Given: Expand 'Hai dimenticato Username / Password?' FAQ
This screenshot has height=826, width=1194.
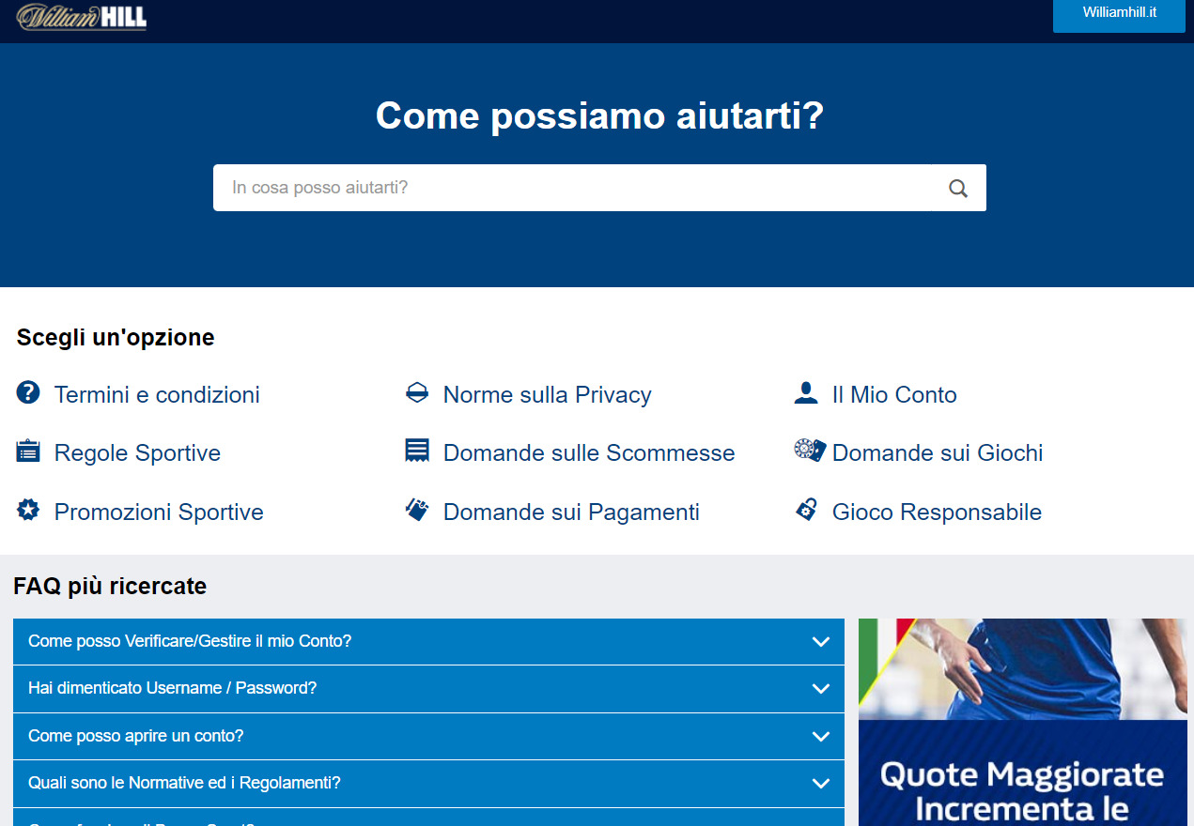Looking at the screenshot, I should pyautogui.click(x=428, y=689).
